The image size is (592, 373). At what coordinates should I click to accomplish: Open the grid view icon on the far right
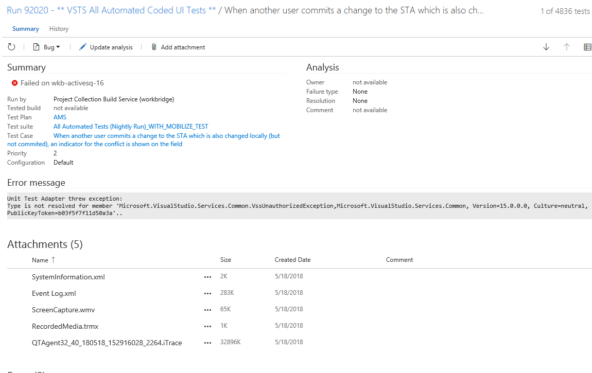(587, 46)
